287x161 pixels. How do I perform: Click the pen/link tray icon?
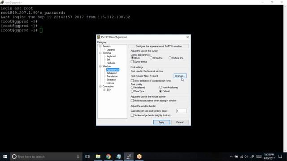252,157
